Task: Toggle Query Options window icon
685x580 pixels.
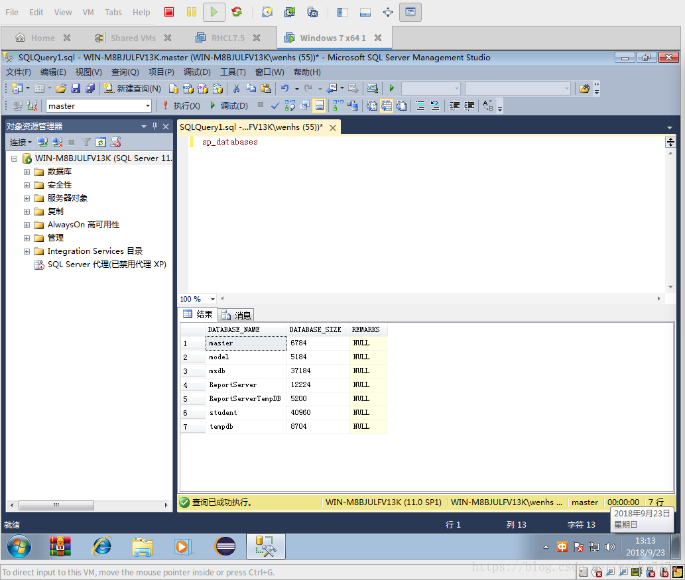Action: (x=305, y=105)
